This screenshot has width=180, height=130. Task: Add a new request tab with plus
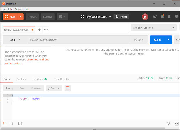pos(39,30)
